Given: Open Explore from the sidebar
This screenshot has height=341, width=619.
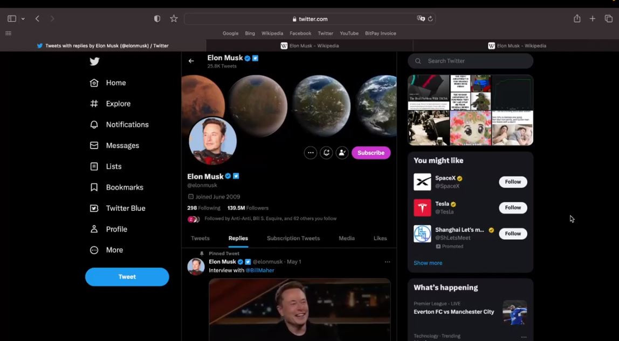Looking at the screenshot, I should (x=110, y=103).
